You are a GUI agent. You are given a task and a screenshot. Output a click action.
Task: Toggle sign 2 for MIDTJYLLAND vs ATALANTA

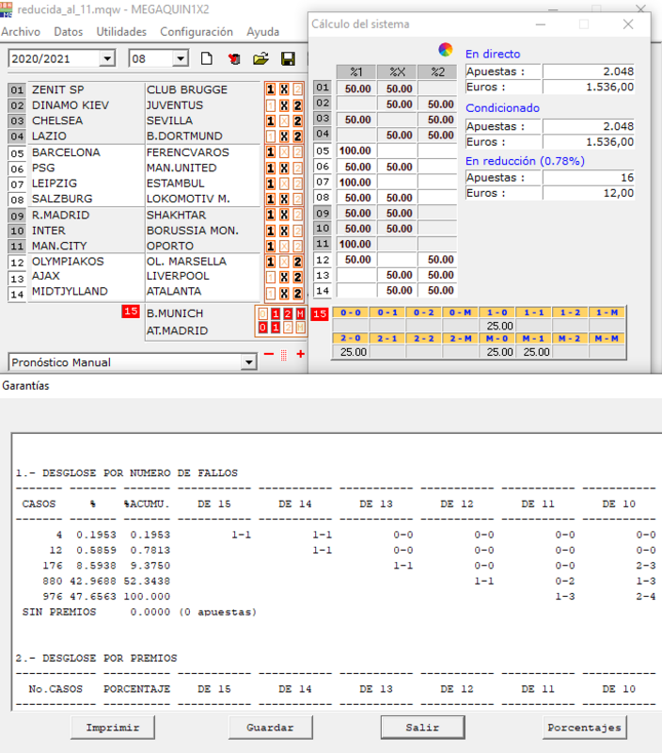(x=297, y=293)
